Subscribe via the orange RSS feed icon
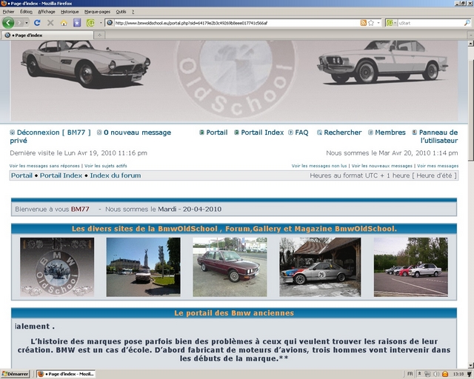 [364, 23]
